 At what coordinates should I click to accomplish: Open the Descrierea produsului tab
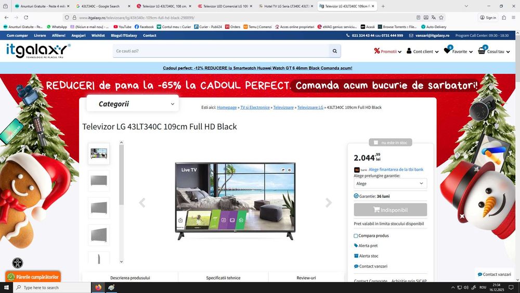click(130, 277)
